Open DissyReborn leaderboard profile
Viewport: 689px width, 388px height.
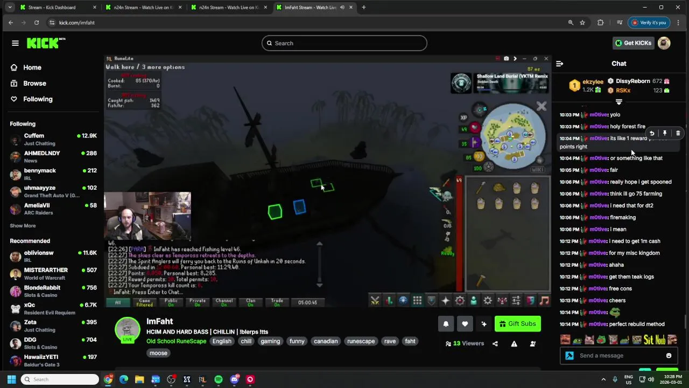(x=632, y=81)
